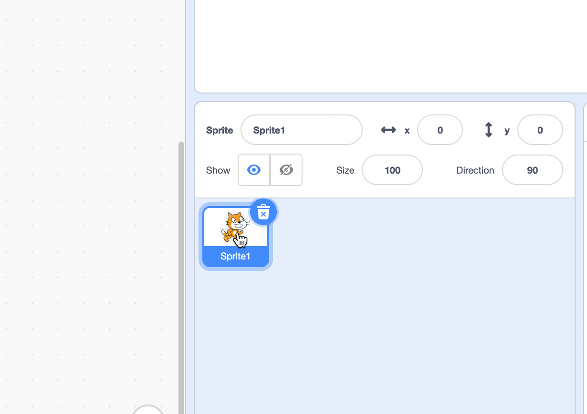Click the Show label
587x414 pixels.
point(218,170)
